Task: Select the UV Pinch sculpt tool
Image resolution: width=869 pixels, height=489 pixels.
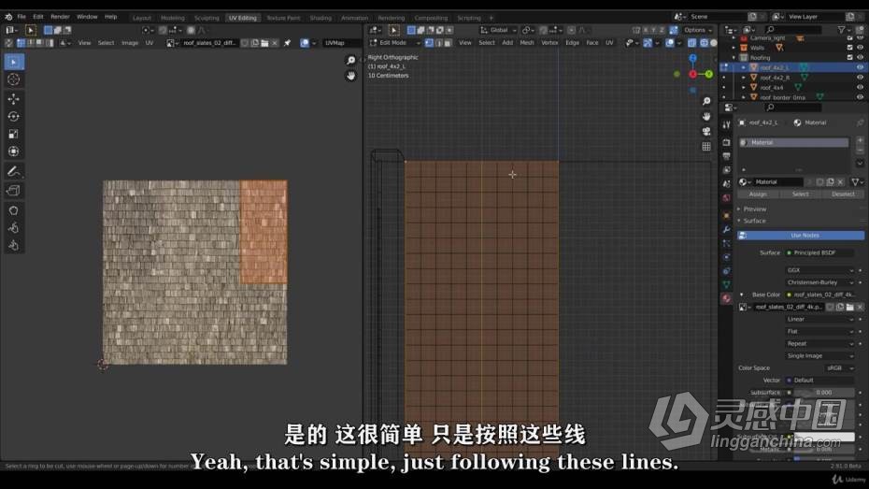Action: click(14, 246)
